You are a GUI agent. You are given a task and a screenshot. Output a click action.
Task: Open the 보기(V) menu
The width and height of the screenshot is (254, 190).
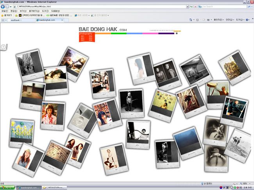[x=23, y=11]
